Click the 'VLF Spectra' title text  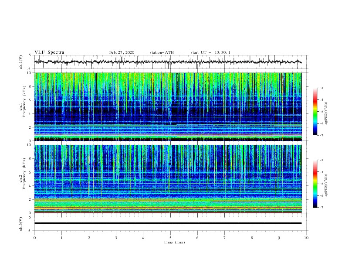click(49, 52)
